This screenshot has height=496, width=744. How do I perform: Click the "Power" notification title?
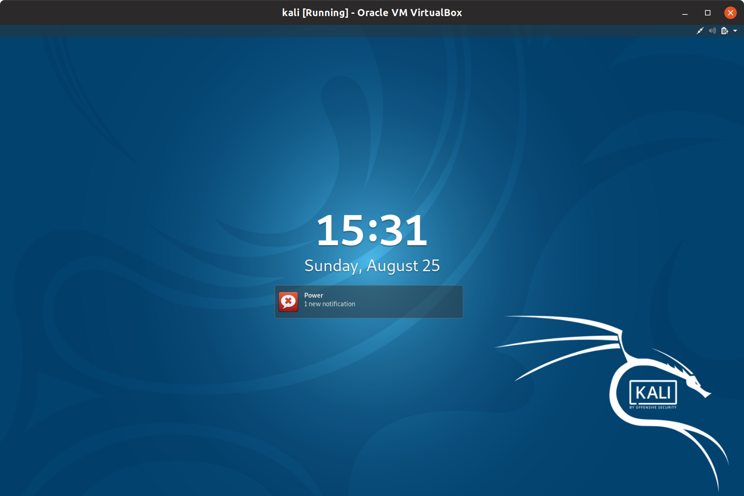point(314,295)
